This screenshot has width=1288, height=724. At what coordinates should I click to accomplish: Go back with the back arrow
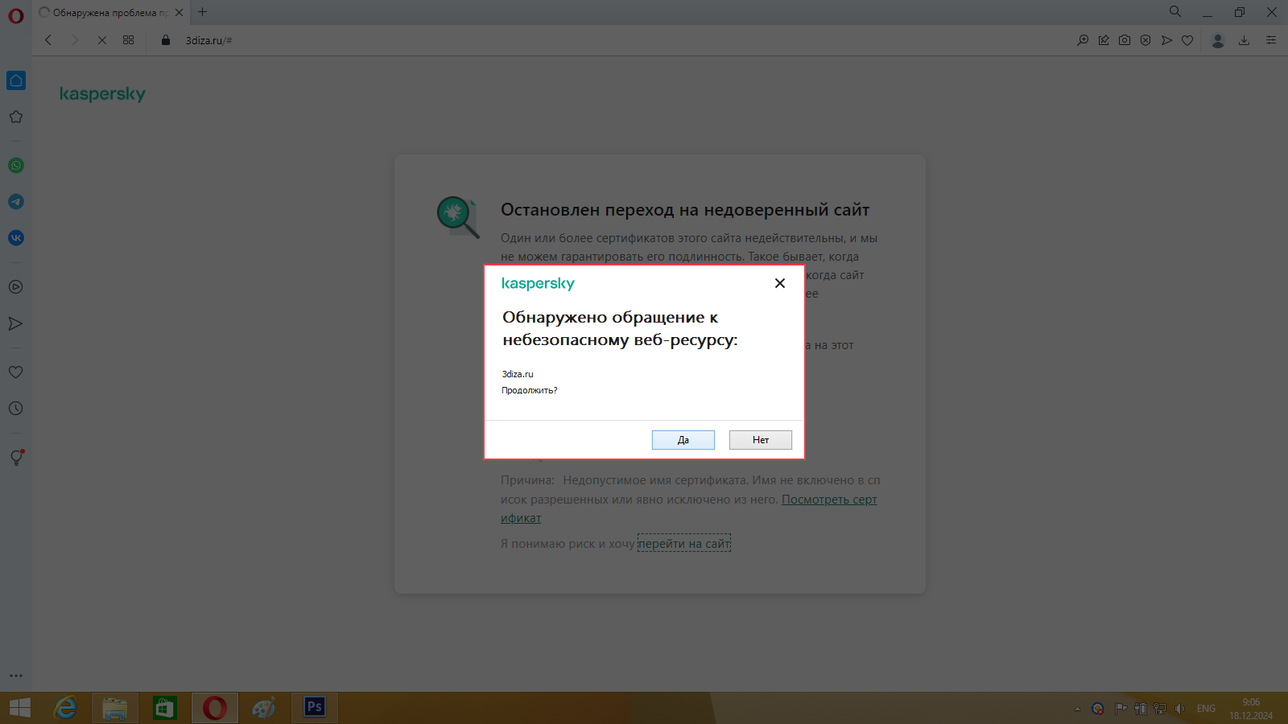point(48,40)
